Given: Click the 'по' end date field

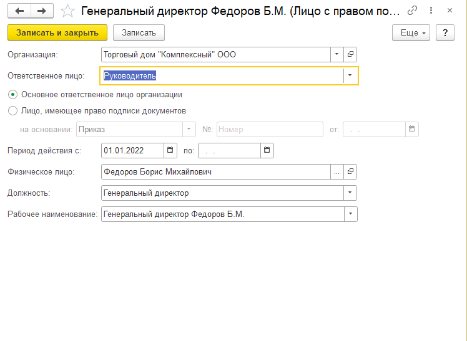Looking at the screenshot, I should click(229, 150).
